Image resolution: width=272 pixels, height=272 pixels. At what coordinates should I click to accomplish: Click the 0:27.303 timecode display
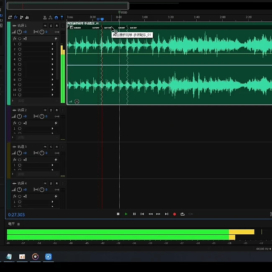pos(16,215)
